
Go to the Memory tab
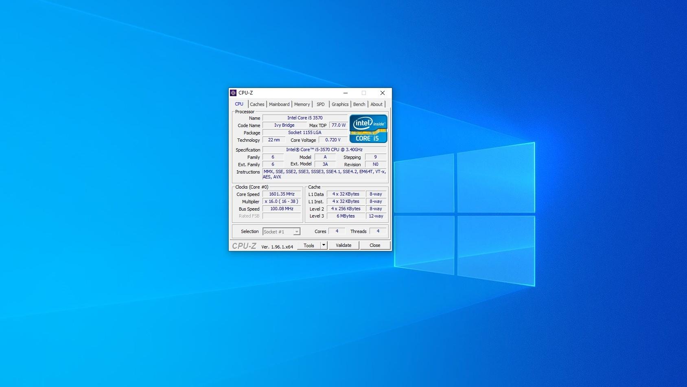click(x=302, y=104)
